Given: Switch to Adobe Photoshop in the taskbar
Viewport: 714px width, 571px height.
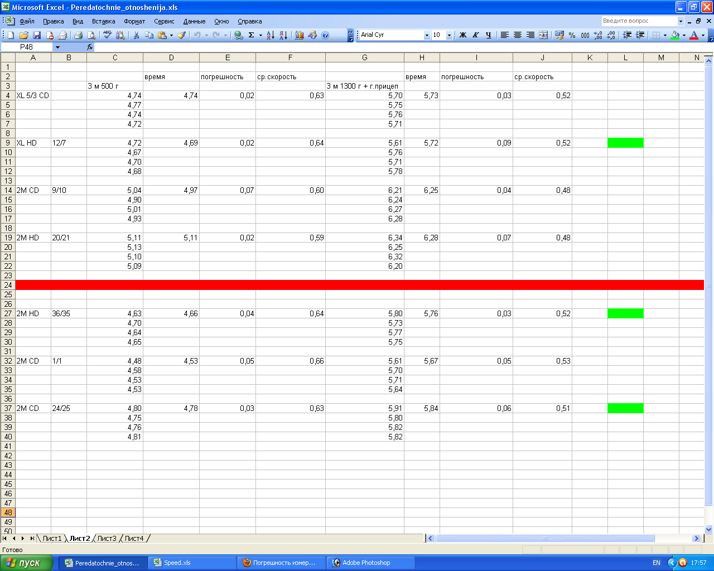Looking at the screenshot, I should point(372,563).
